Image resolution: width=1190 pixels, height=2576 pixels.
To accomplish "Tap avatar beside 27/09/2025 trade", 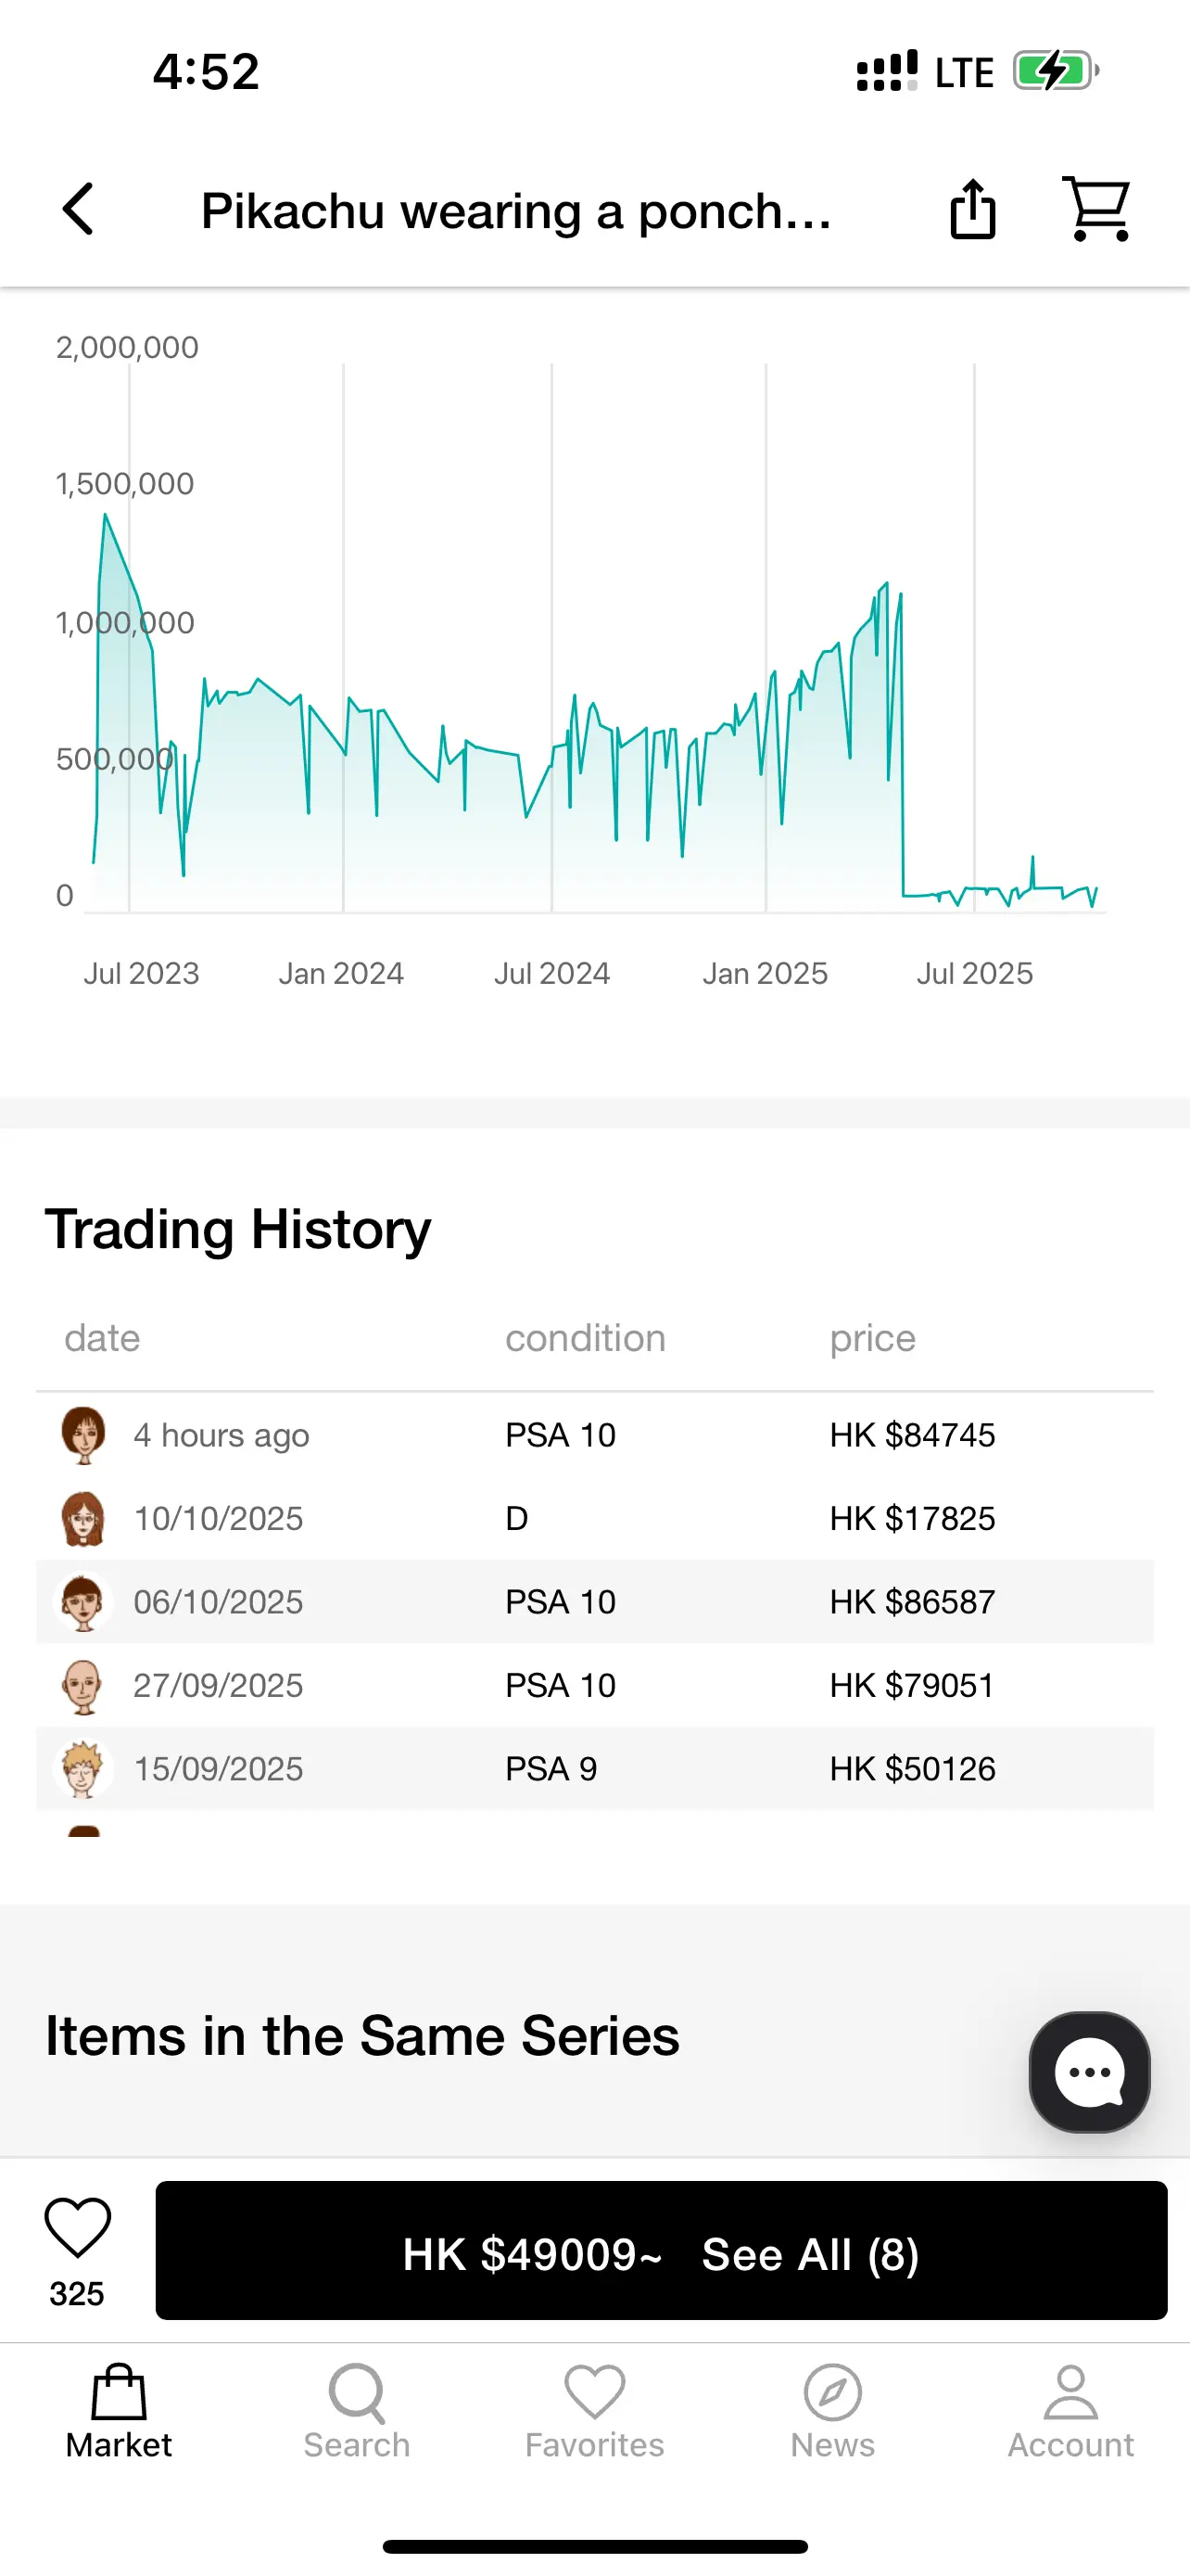I will (x=84, y=1685).
